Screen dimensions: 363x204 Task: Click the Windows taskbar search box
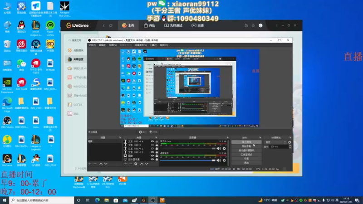pyautogui.click(x=42, y=200)
